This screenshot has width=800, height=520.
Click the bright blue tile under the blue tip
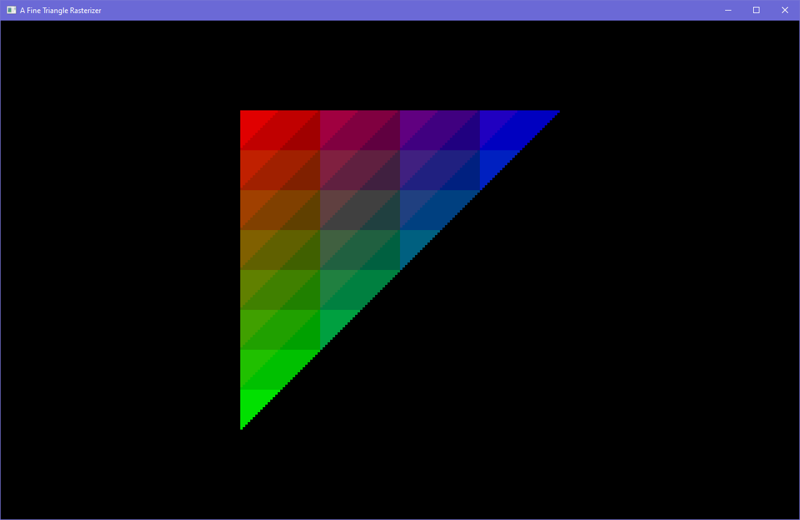pos(494,163)
